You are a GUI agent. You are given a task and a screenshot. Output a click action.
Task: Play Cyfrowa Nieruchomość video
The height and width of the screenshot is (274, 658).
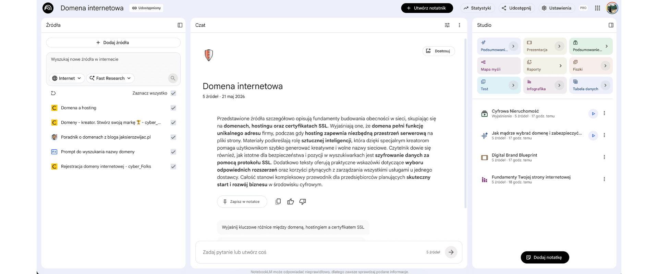(x=593, y=114)
